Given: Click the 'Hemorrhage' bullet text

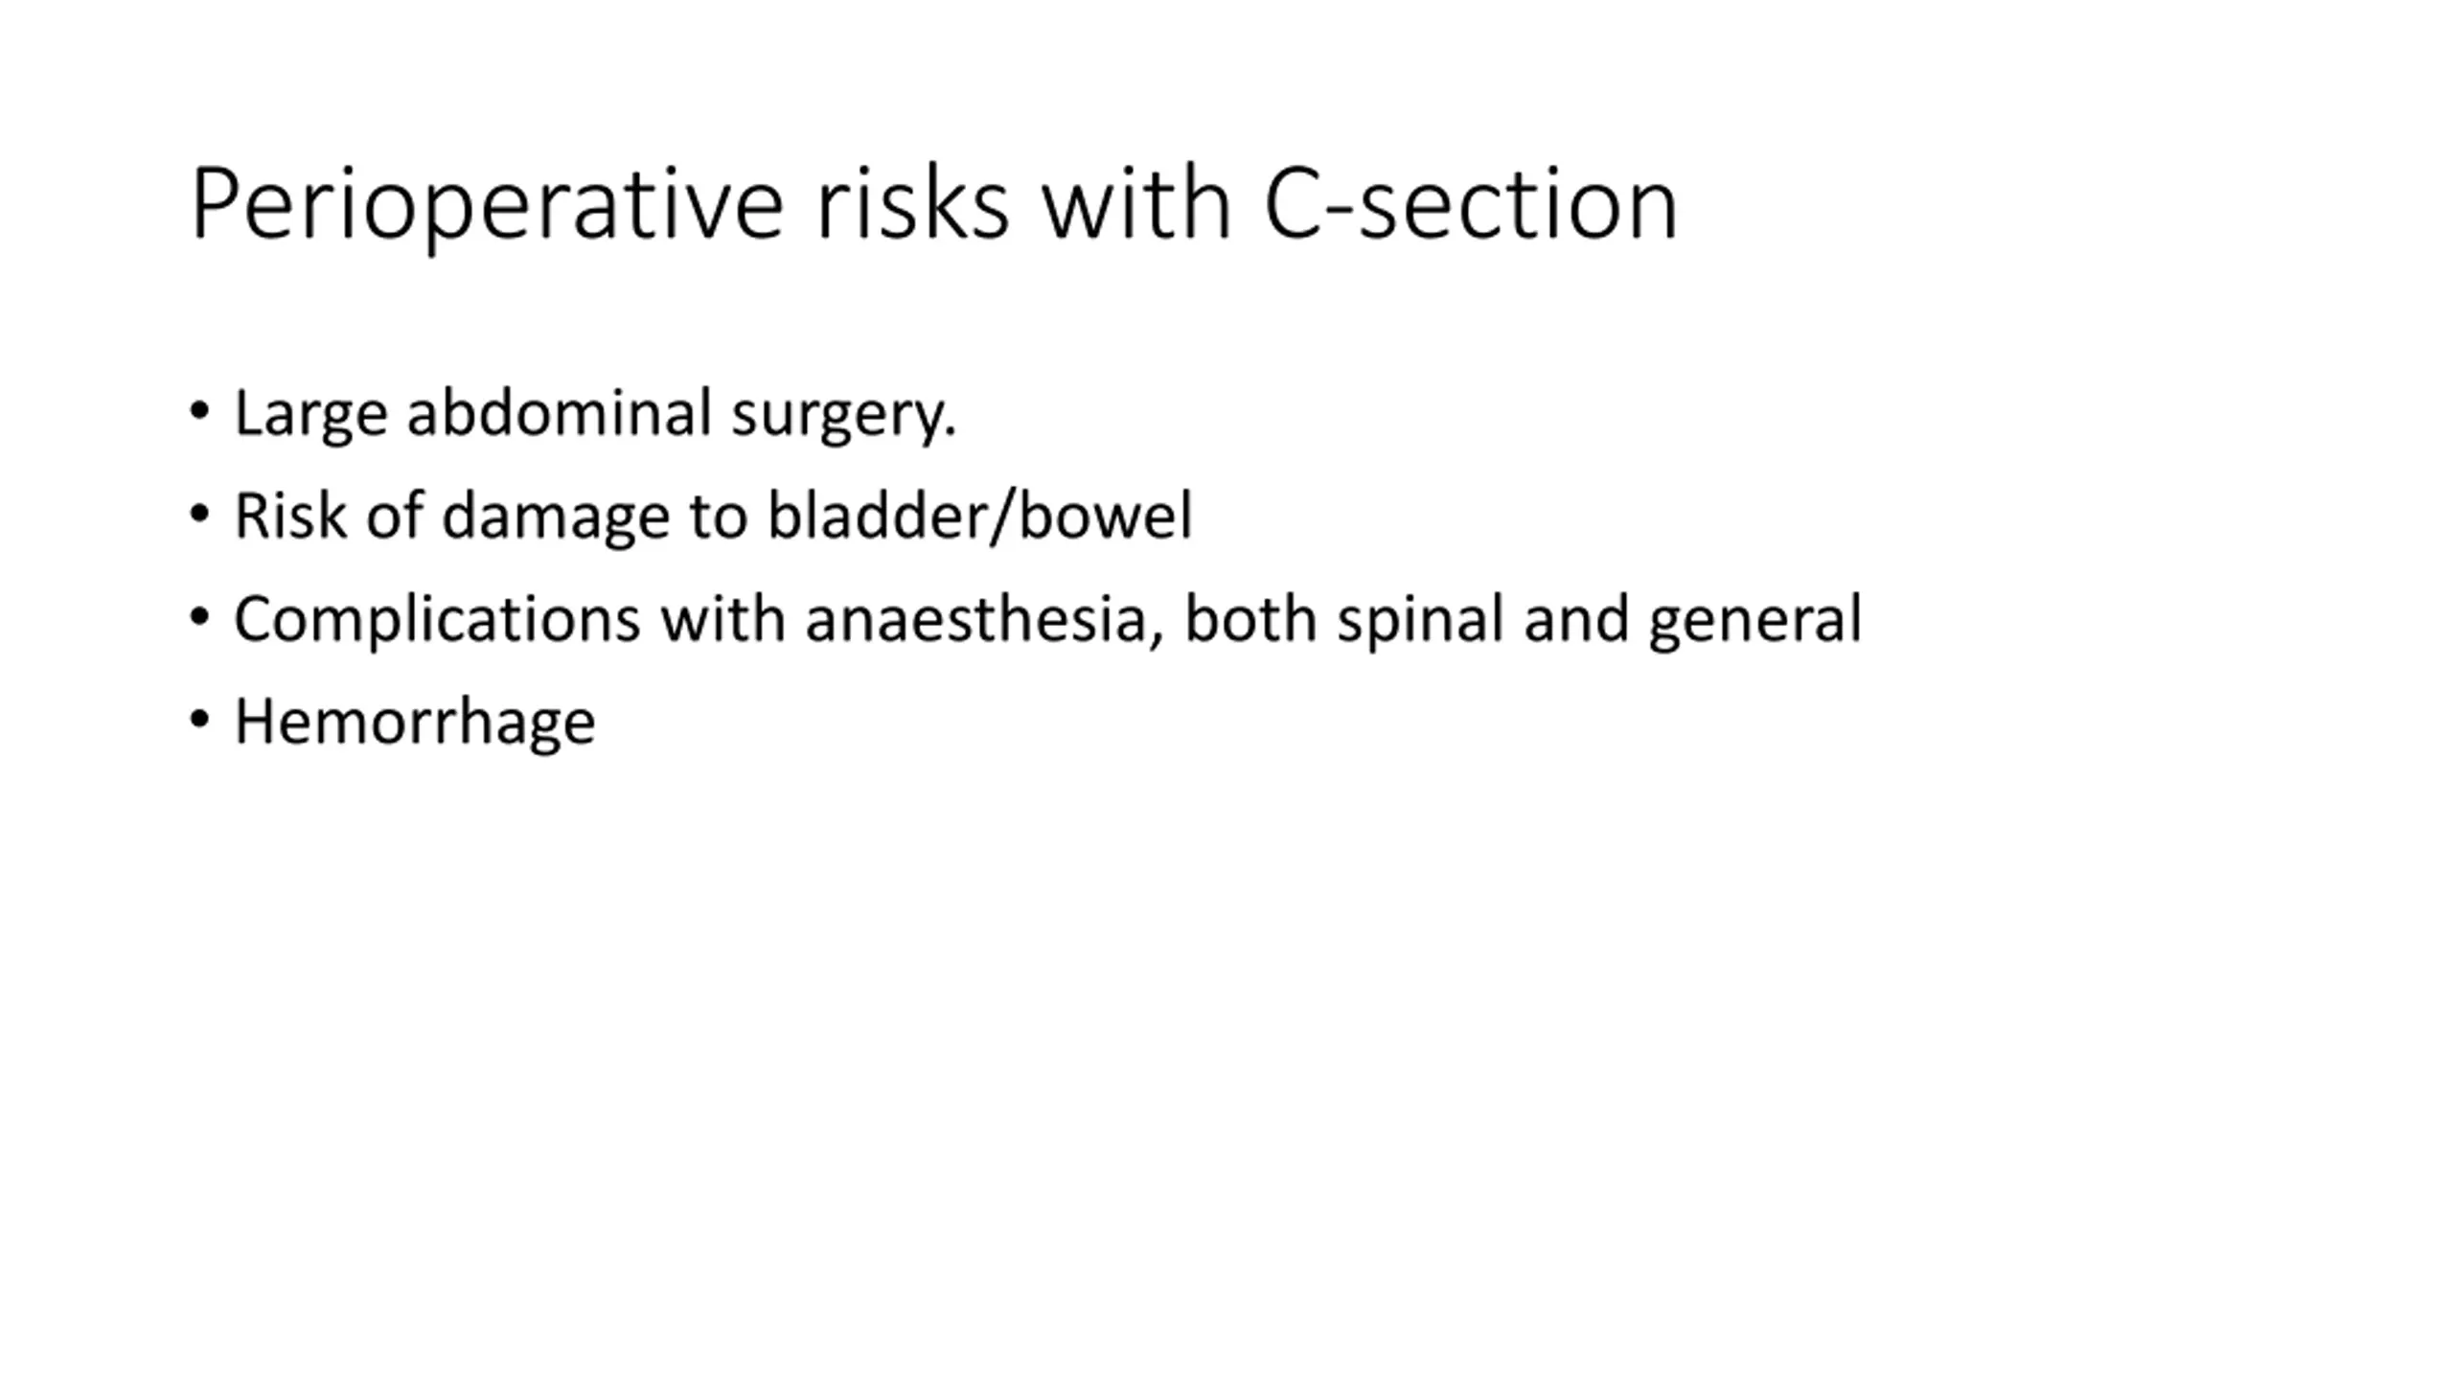Looking at the screenshot, I should (415, 723).
